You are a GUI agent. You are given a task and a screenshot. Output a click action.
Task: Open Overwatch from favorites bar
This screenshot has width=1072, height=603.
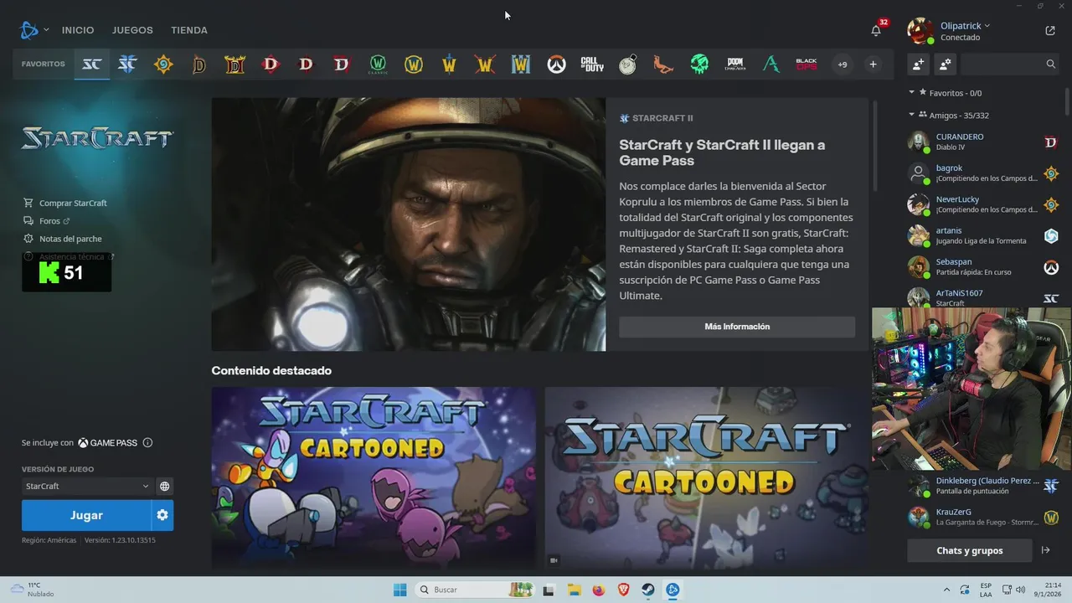tap(556, 64)
